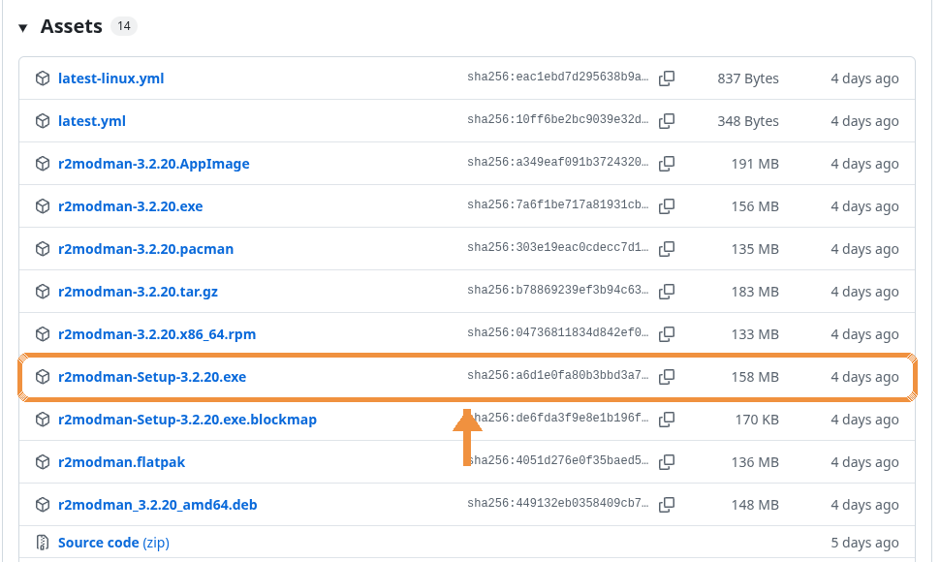Click the 170 KB size value

757,420
